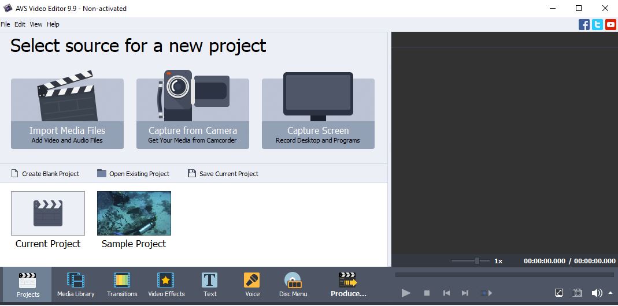Stop preview playback
Screen dimensions: 618x306
(427, 293)
